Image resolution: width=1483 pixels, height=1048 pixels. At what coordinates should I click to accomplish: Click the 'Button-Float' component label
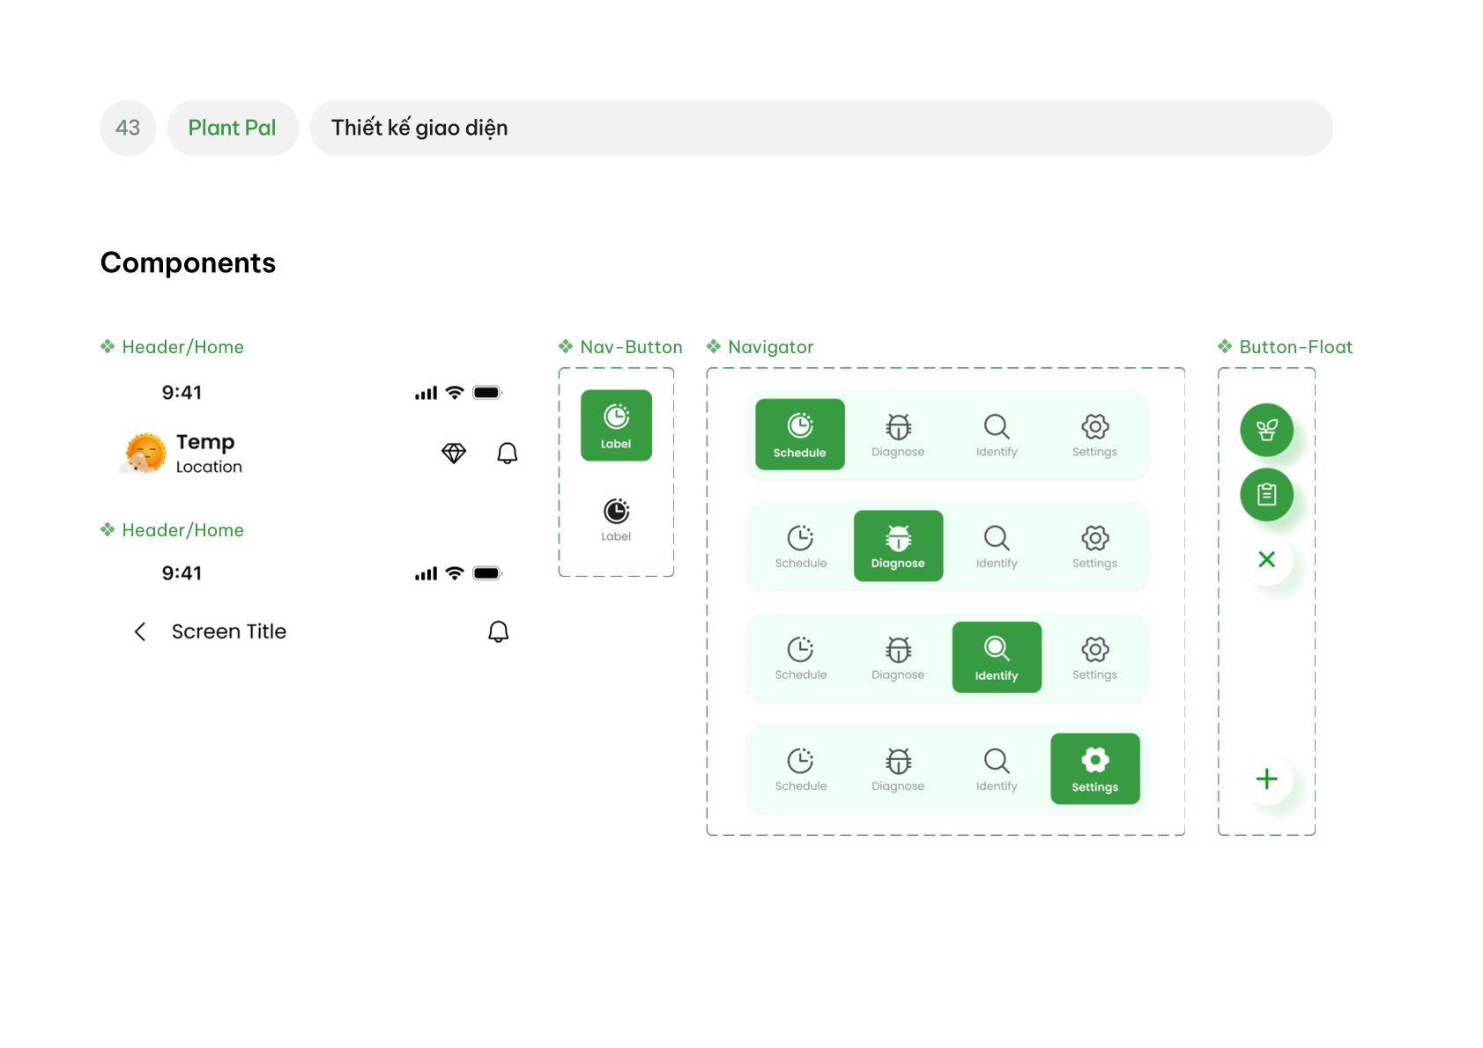(x=1295, y=347)
